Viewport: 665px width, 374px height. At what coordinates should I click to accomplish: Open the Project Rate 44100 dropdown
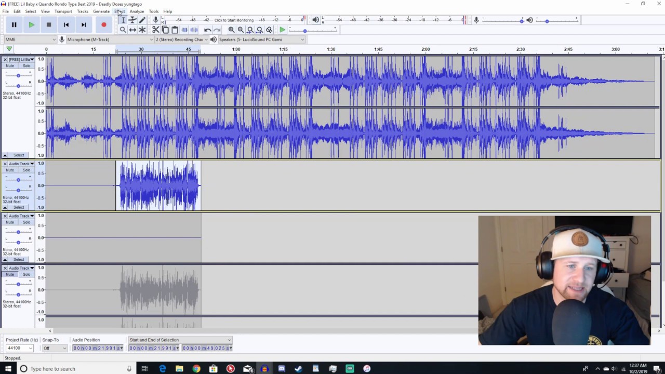pos(20,348)
